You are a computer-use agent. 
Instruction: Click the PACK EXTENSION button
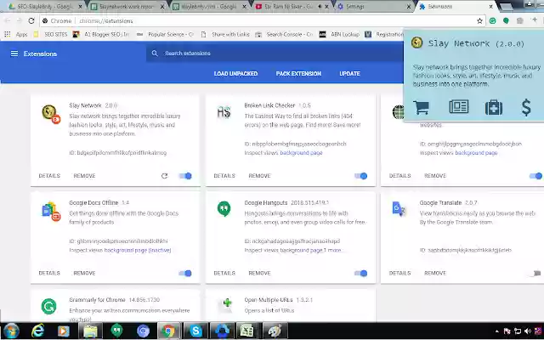(298, 74)
